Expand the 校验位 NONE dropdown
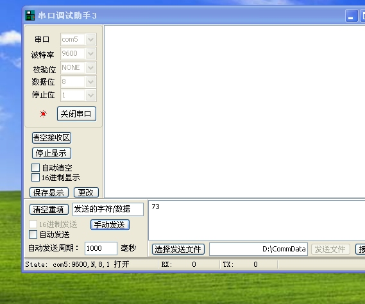 [x=91, y=68]
